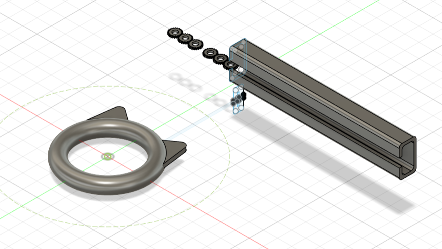Viewport: 442px width, 249px height.
Task: Select the blue highlighted end plate of rail
Action: coord(238,60)
